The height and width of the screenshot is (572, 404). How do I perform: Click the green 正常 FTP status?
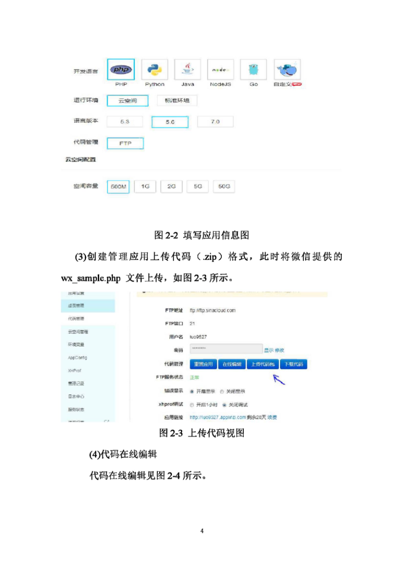click(x=194, y=377)
